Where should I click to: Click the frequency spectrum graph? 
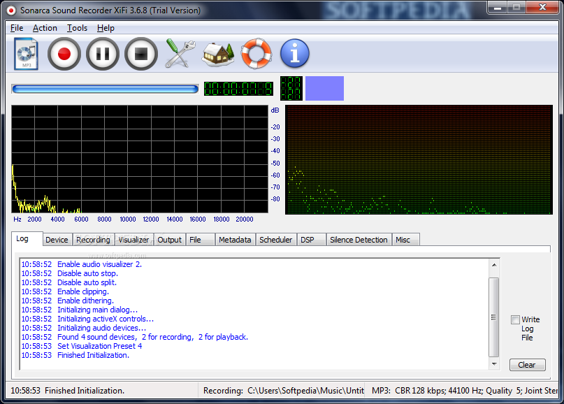pos(140,159)
